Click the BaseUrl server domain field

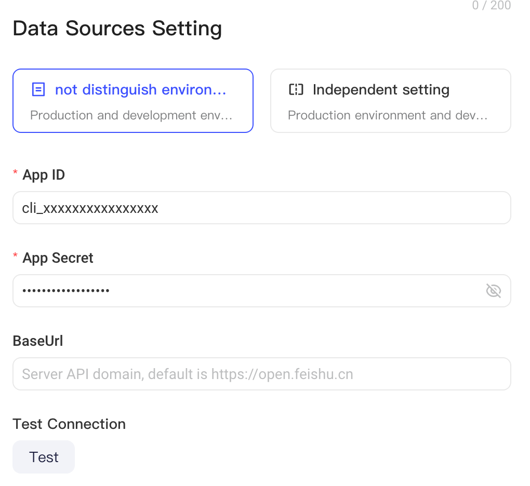point(261,374)
